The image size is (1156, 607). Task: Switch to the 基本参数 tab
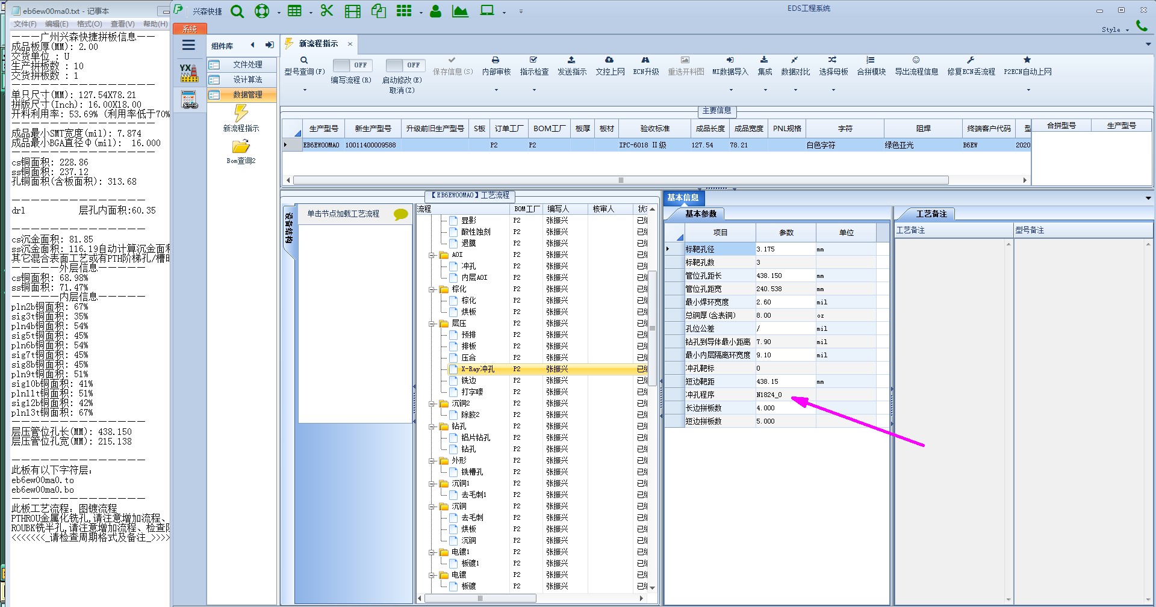pos(700,214)
